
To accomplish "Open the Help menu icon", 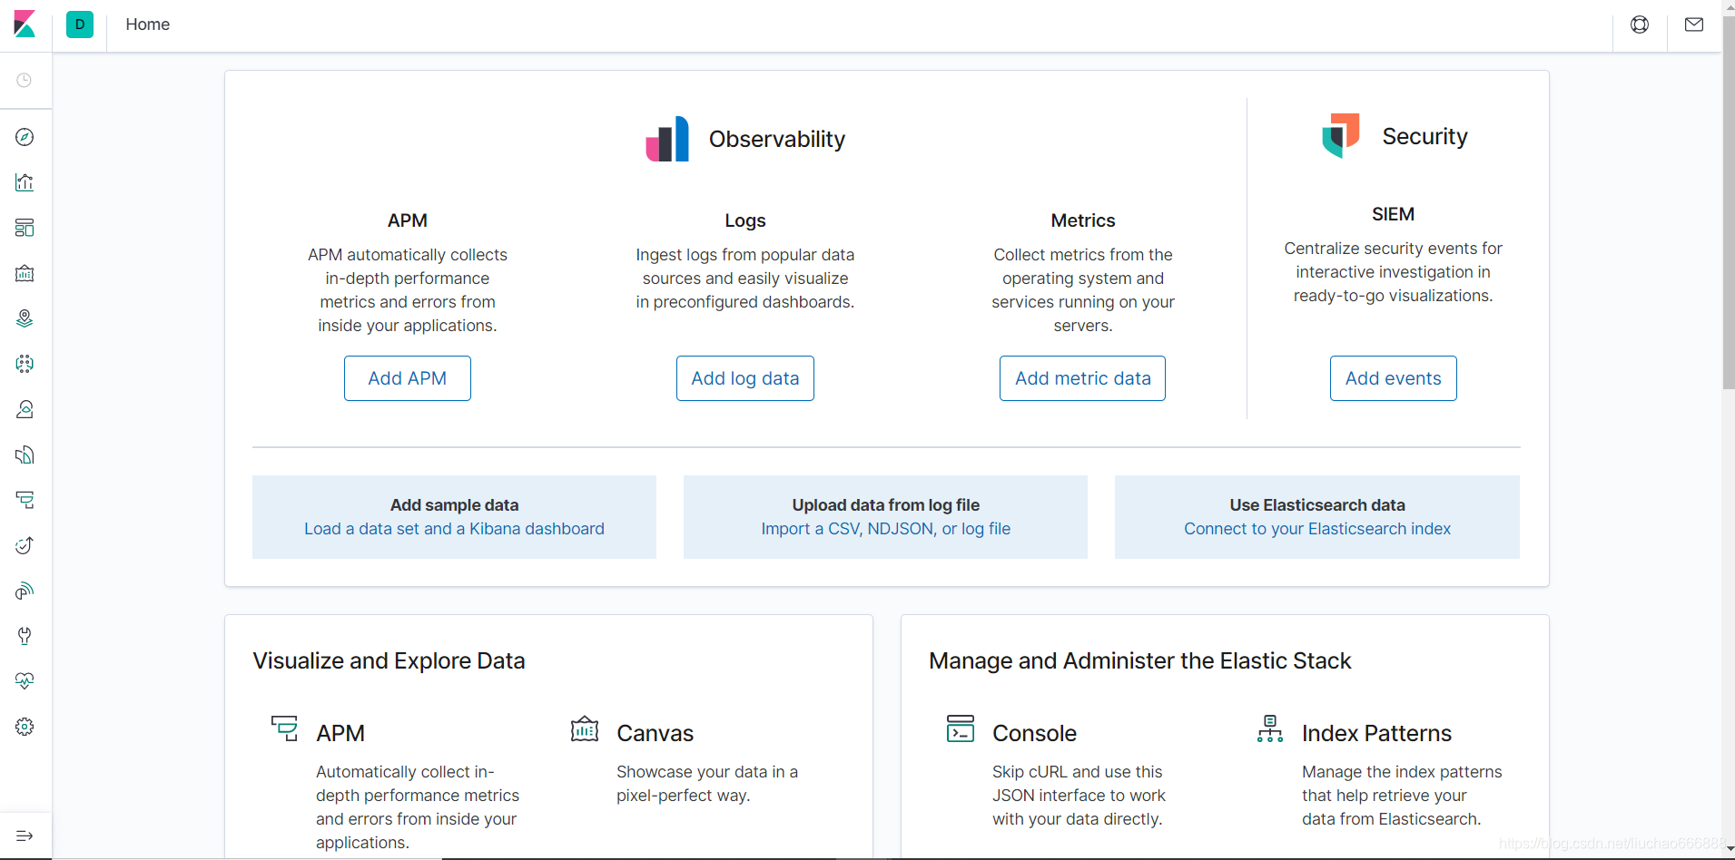I will pyautogui.click(x=1640, y=24).
